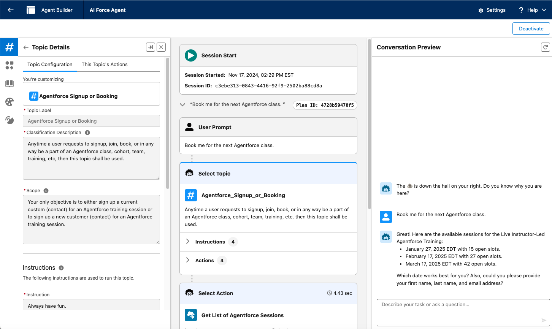The width and height of the screenshot is (552, 329).
Task: Expand the Actions 4 section
Action: pos(188,260)
